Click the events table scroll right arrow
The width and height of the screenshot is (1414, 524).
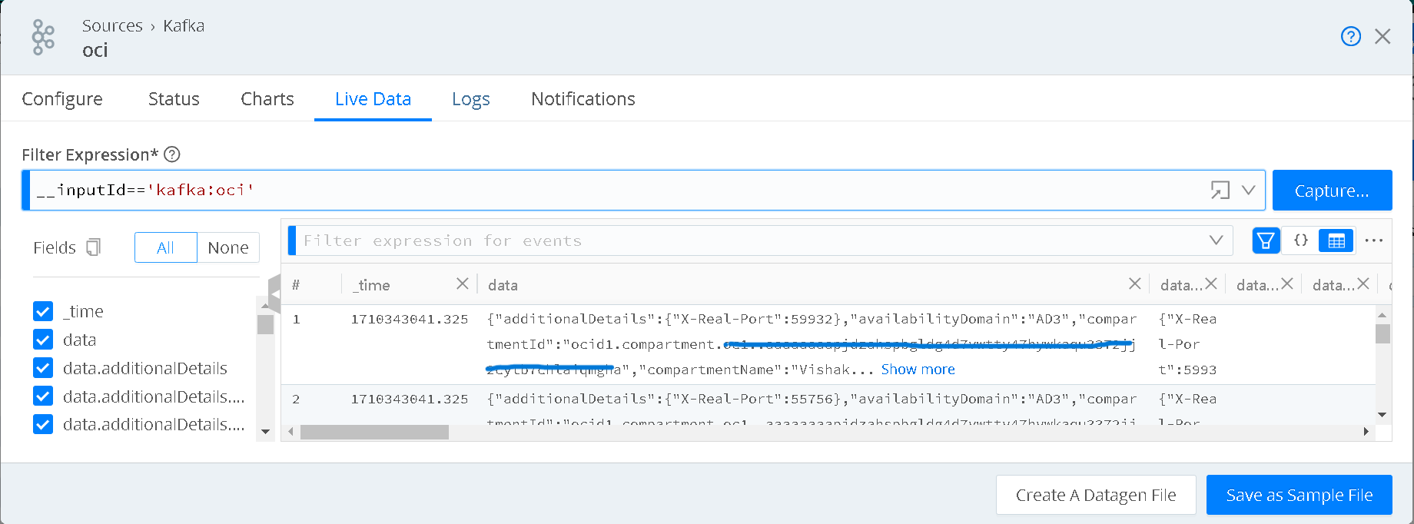1366,432
